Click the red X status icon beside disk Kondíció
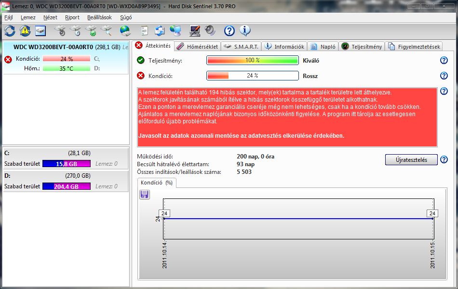 8,60
